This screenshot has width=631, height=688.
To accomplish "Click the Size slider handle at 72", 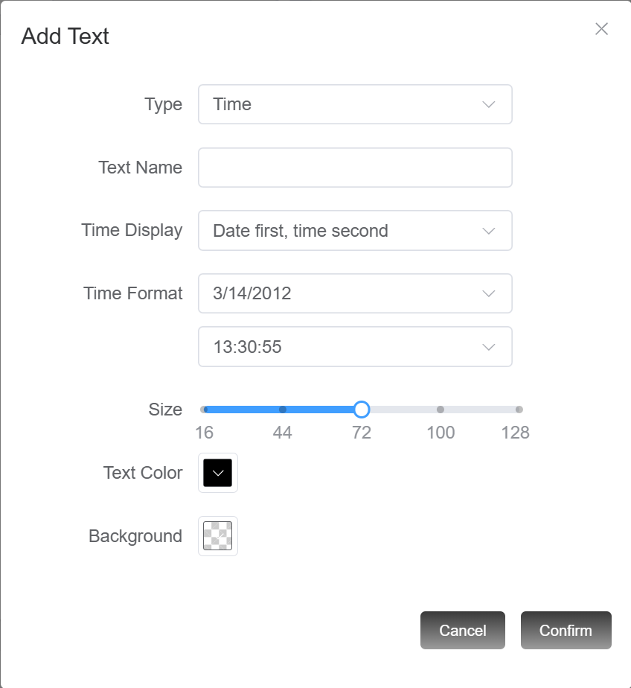I will click(x=362, y=410).
